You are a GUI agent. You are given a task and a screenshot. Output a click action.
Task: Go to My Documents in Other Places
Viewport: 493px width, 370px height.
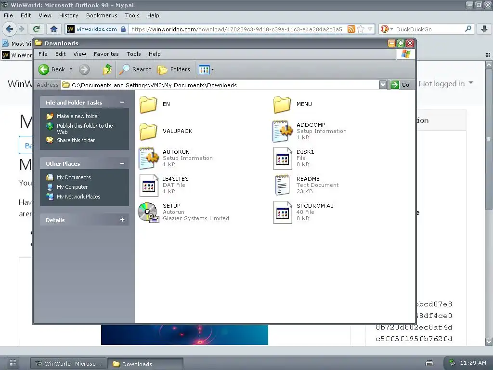pos(74,177)
